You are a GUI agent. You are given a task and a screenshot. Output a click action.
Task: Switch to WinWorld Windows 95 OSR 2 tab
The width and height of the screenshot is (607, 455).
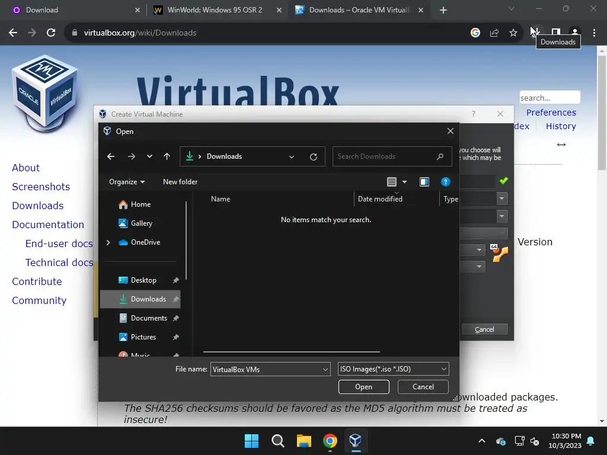tap(217, 10)
